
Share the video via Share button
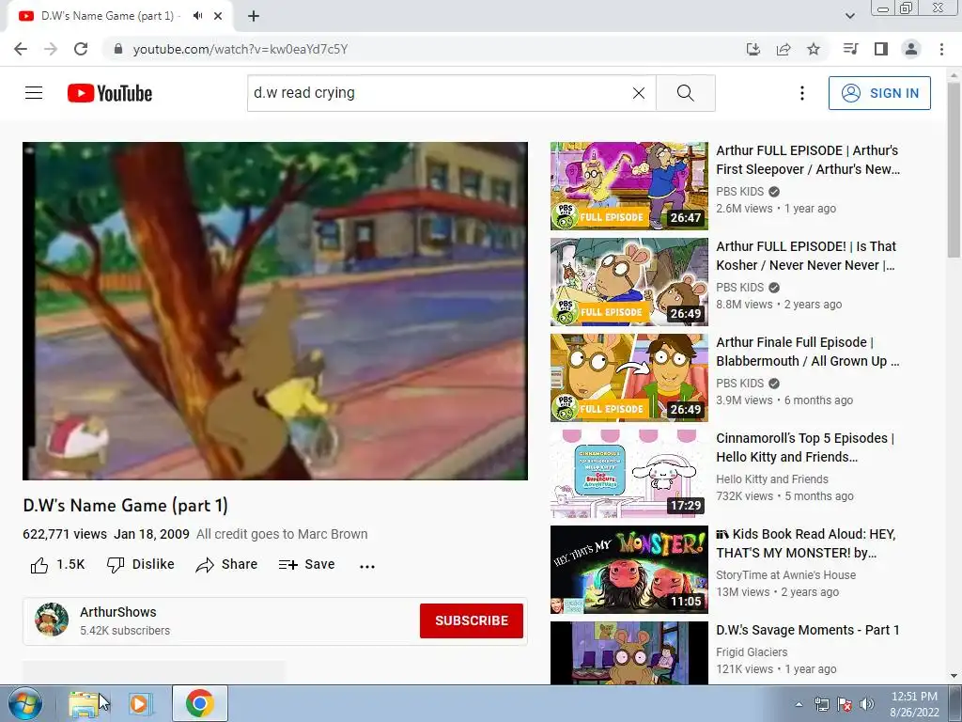pyautogui.click(x=226, y=565)
